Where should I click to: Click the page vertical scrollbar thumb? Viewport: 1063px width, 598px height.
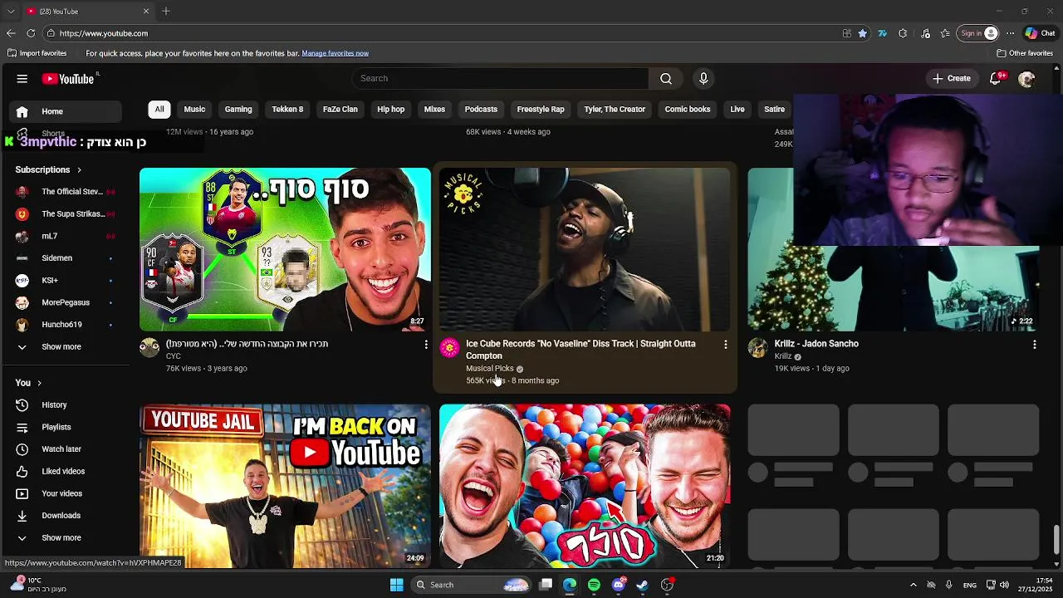click(1056, 538)
